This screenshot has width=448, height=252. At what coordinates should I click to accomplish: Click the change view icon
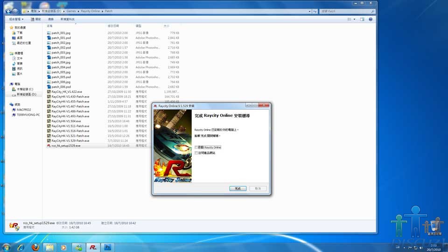point(349,19)
